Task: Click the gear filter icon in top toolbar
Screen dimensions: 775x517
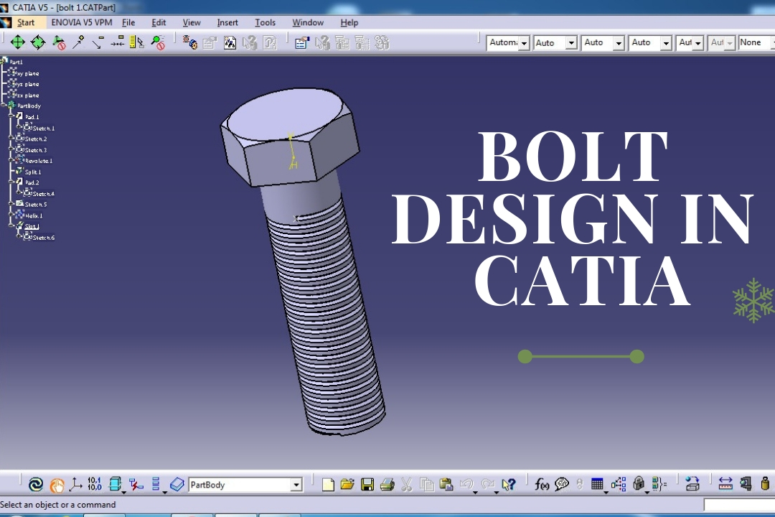Action: [x=189, y=42]
